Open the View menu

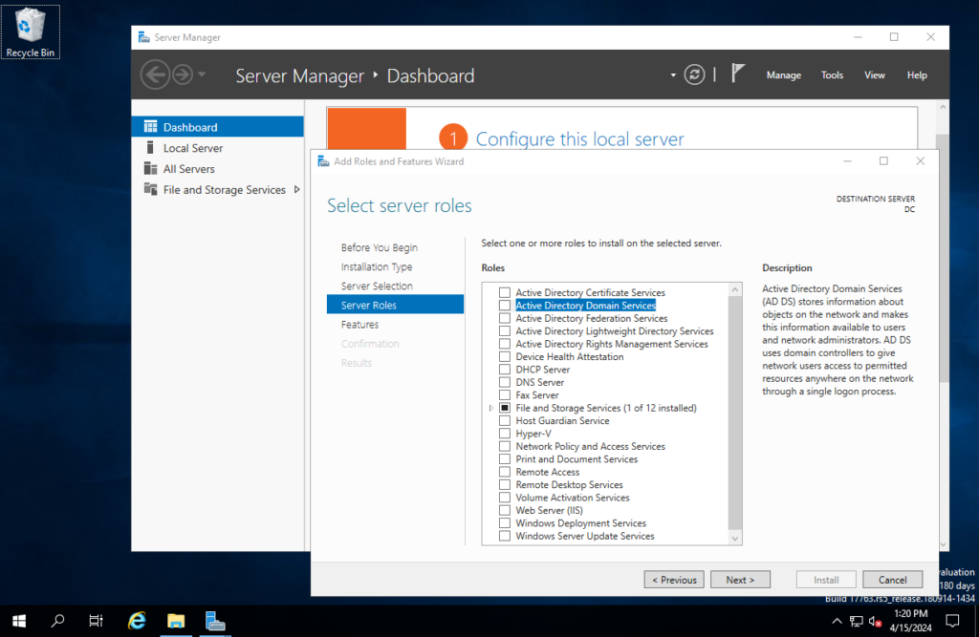(x=874, y=74)
